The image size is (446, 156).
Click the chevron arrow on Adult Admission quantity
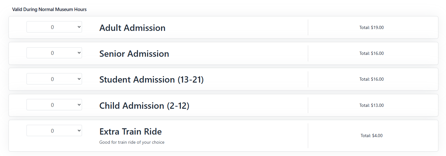(79, 27)
